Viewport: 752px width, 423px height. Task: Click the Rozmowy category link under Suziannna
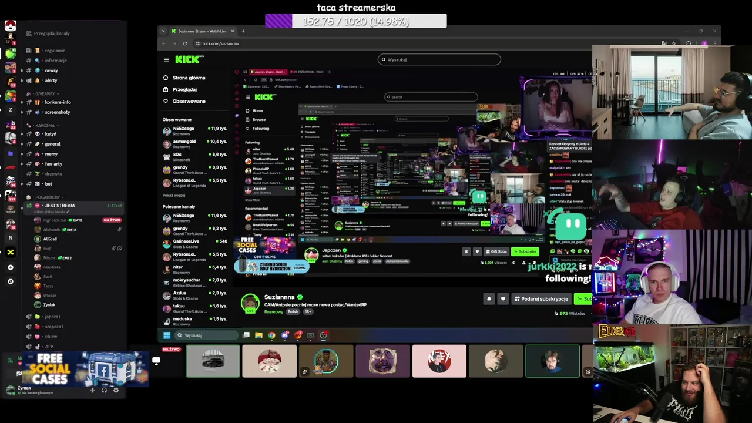click(273, 312)
